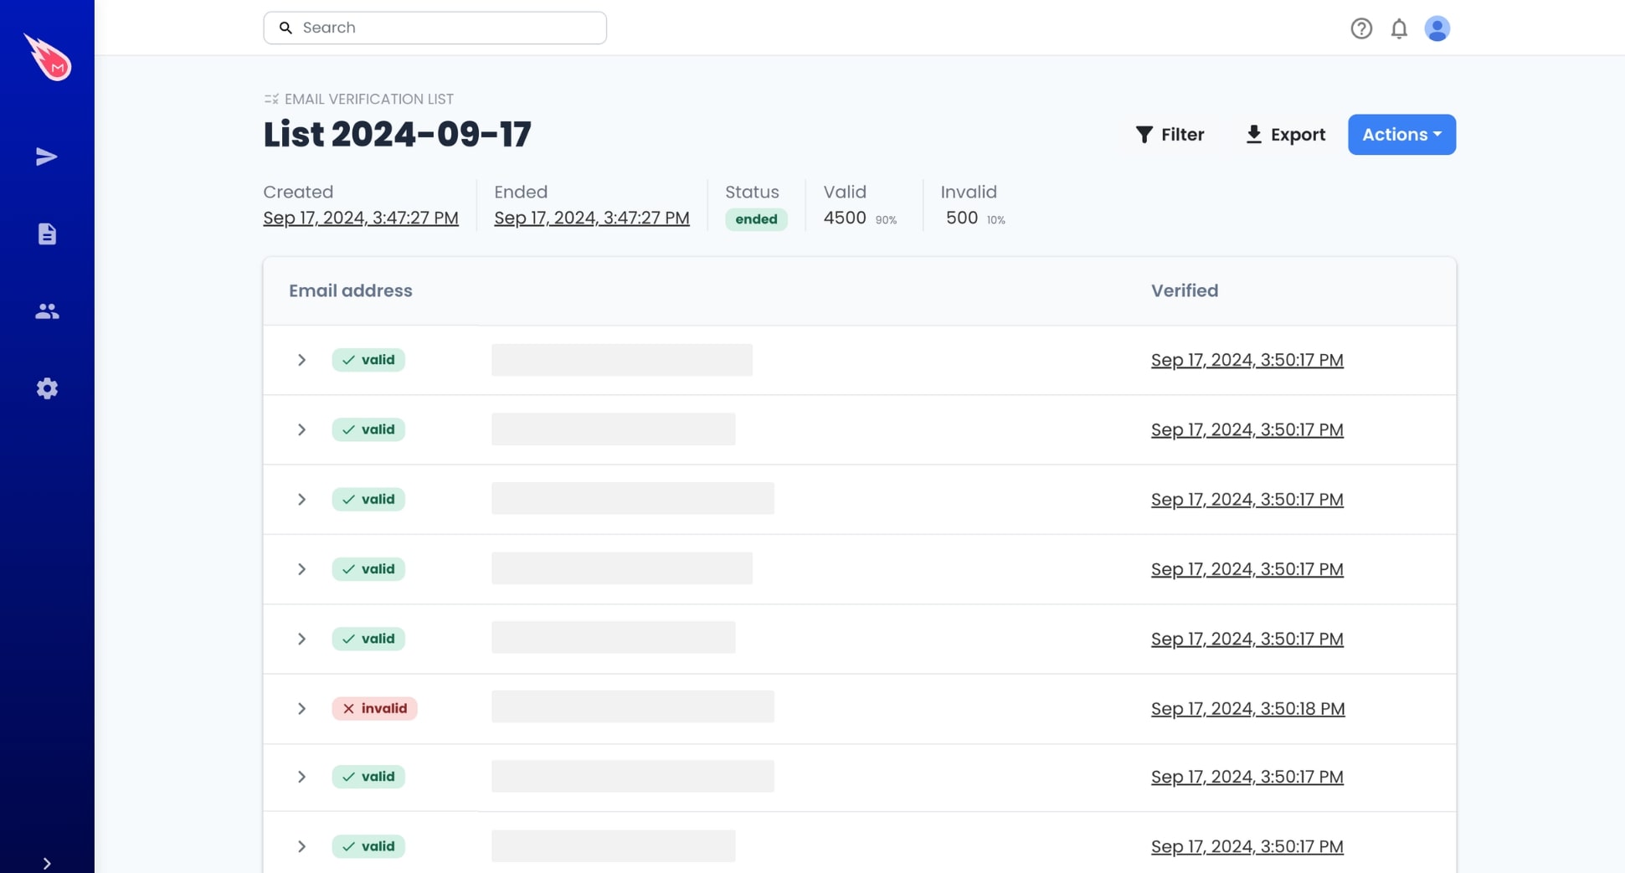The width and height of the screenshot is (1625, 873).
Task: Click the comet logo in the sidebar
Action: coord(48,57)
